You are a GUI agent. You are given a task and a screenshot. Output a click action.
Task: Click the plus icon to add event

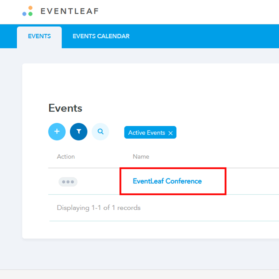(57, 132)
